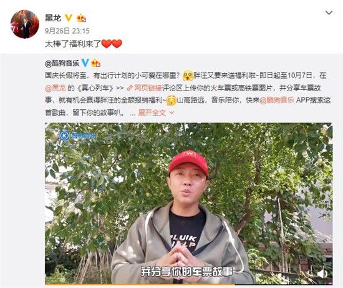Image resolution: width=343 pixels, height=288 pixels.
Task: Click the orange @酷狗音乐 mention in text
Action: point(277,101)
